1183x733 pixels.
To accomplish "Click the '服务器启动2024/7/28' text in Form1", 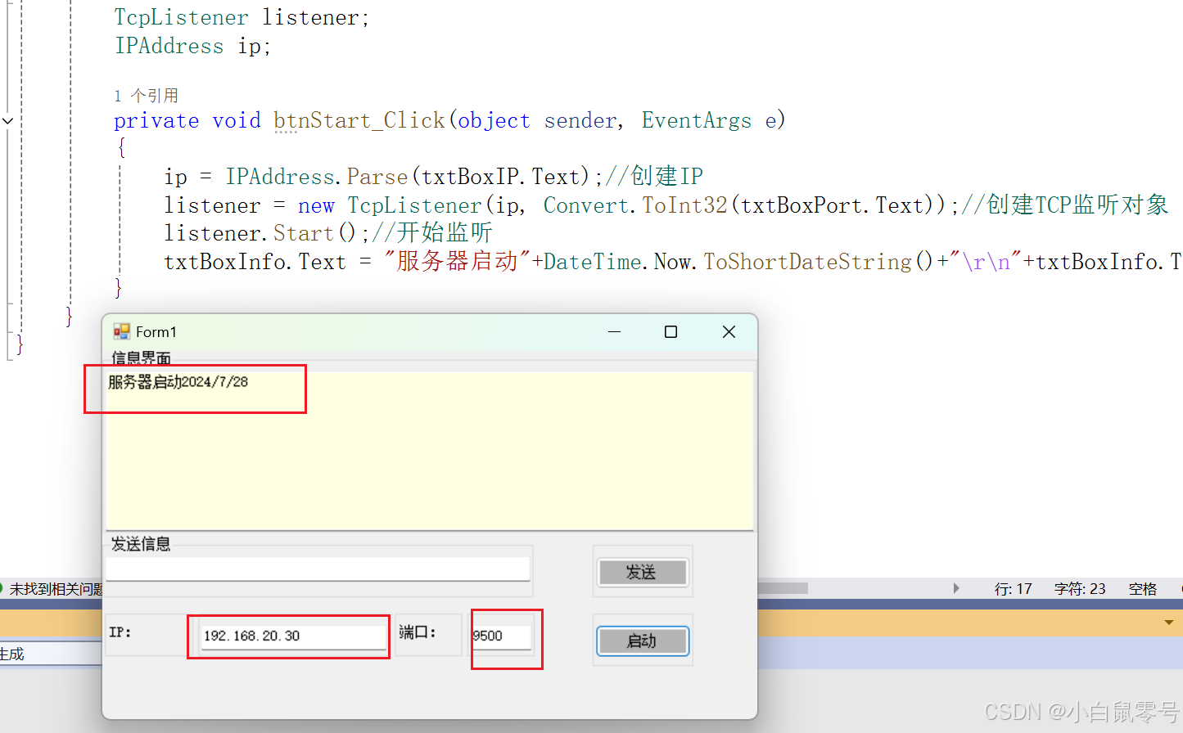I will pyautogui.click(x=178, y=382).
